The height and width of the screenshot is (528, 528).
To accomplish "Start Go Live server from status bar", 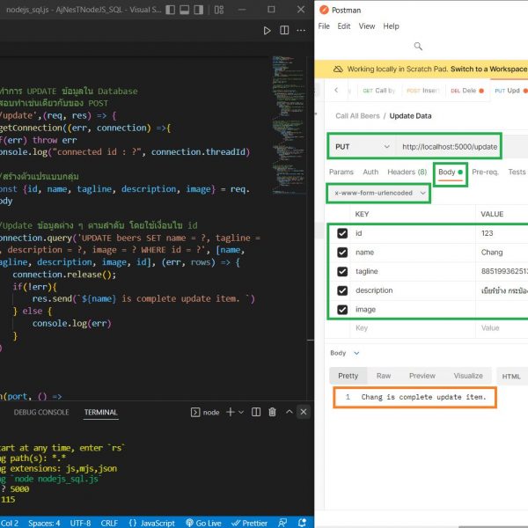I will 202,522.
